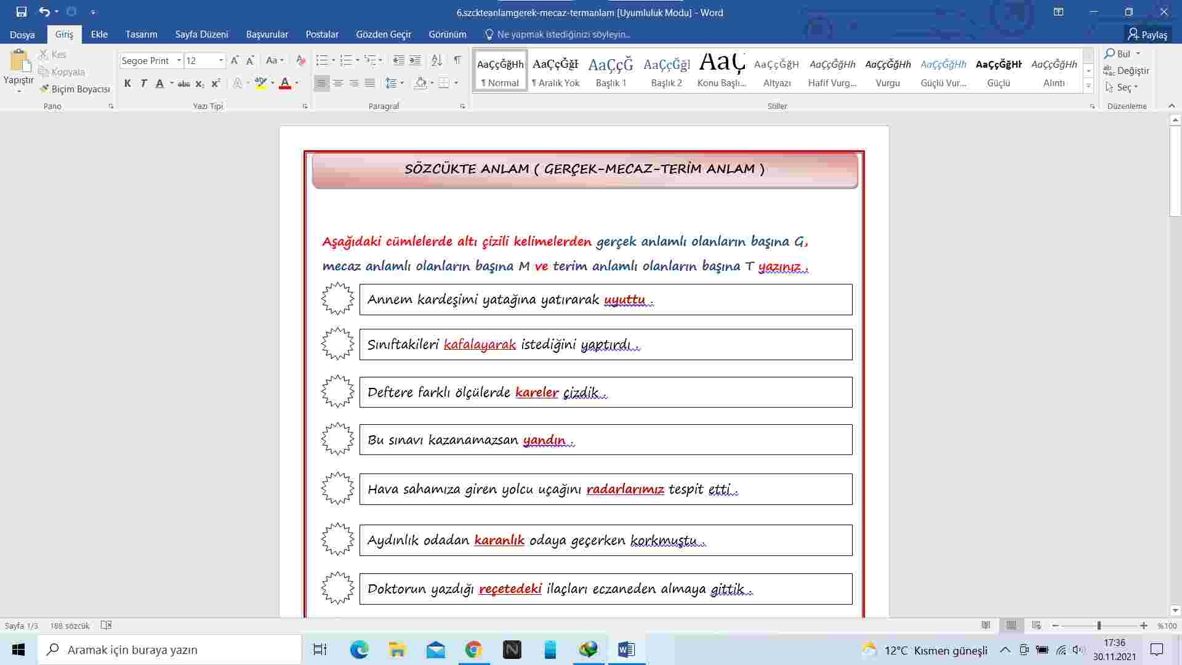This screenshot has height=665, width=1182.
Task: Open the Select (Seç) dropdown
Action: pos(1122,87)
